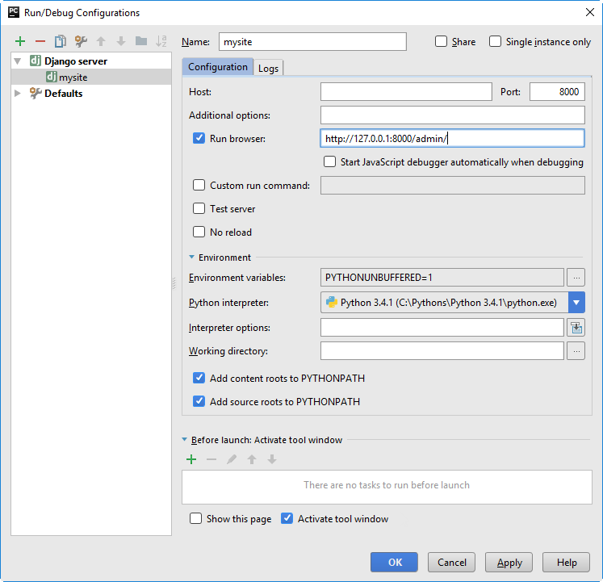
Task: Click the Environment variables field
Action: click(442, 278)
